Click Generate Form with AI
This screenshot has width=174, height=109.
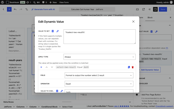43,9
